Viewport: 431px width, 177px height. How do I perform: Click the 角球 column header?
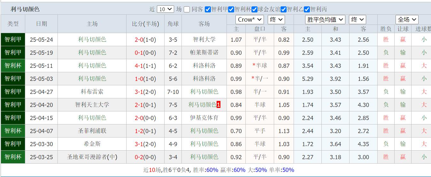[173, 24]
